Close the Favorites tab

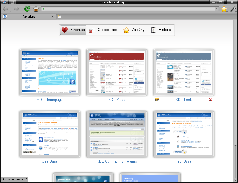pyautogui.click(x=52, y=16)
